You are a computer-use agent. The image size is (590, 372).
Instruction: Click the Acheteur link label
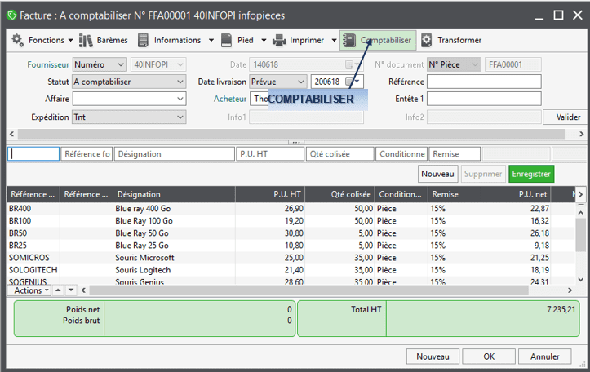coord(230,99)
